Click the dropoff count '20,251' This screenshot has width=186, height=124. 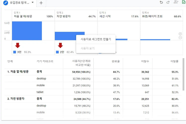point(145,99)
